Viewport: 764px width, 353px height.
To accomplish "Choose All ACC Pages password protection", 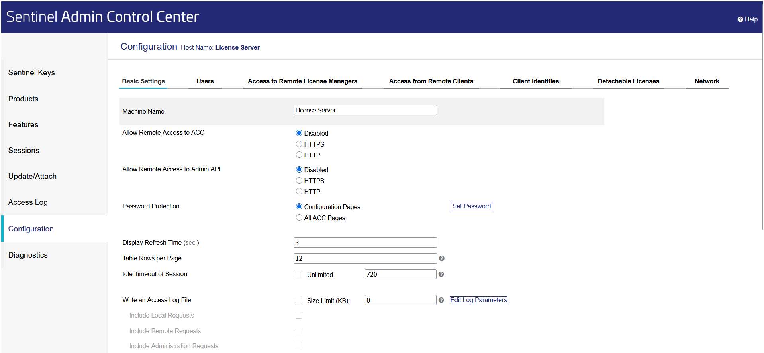I will (x=299, y=217).
